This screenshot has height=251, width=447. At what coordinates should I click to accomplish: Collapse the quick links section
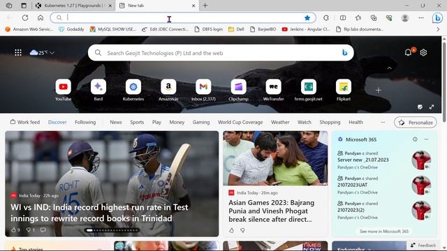click(x=390, y=68)
